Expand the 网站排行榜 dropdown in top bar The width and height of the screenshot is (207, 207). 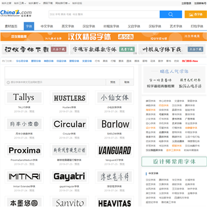63,3
